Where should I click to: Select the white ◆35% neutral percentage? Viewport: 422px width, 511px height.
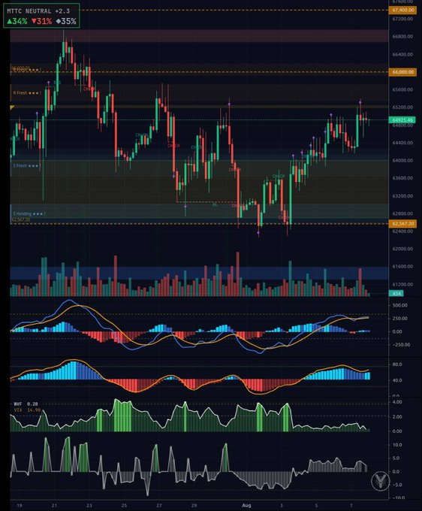pyautogui.click(x=66, y=22)
